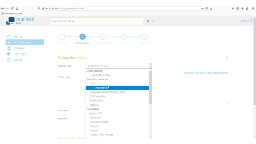The height and width of the screenshot is (144, 256).
Task: Bookmark this page with the star icon
Action: pyautogui.click(x=211, y=9)
